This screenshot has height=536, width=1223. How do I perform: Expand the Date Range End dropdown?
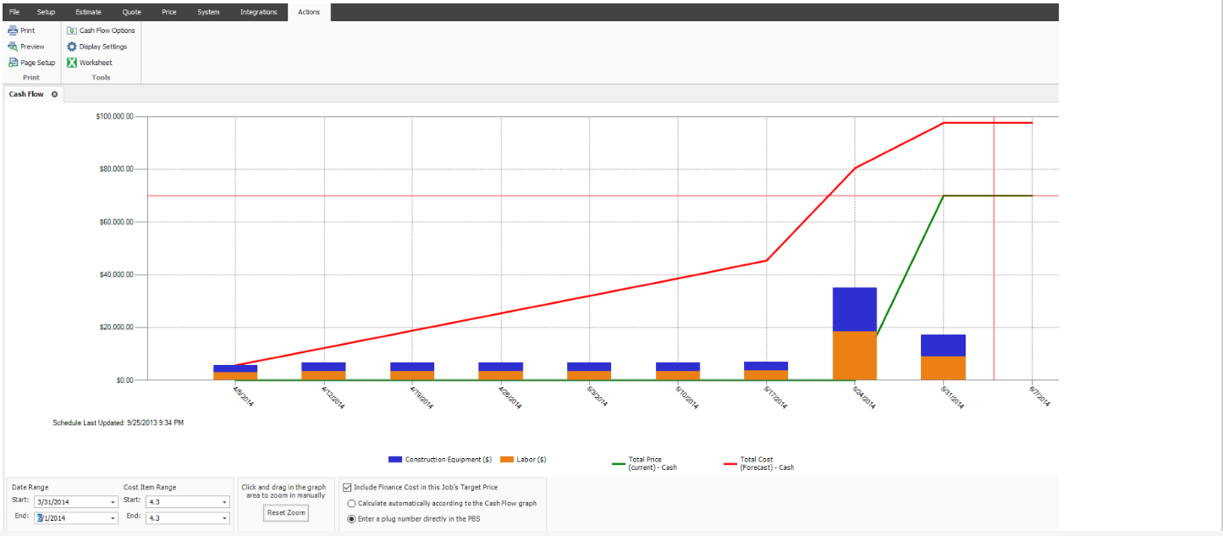click(x=113, y=518)
